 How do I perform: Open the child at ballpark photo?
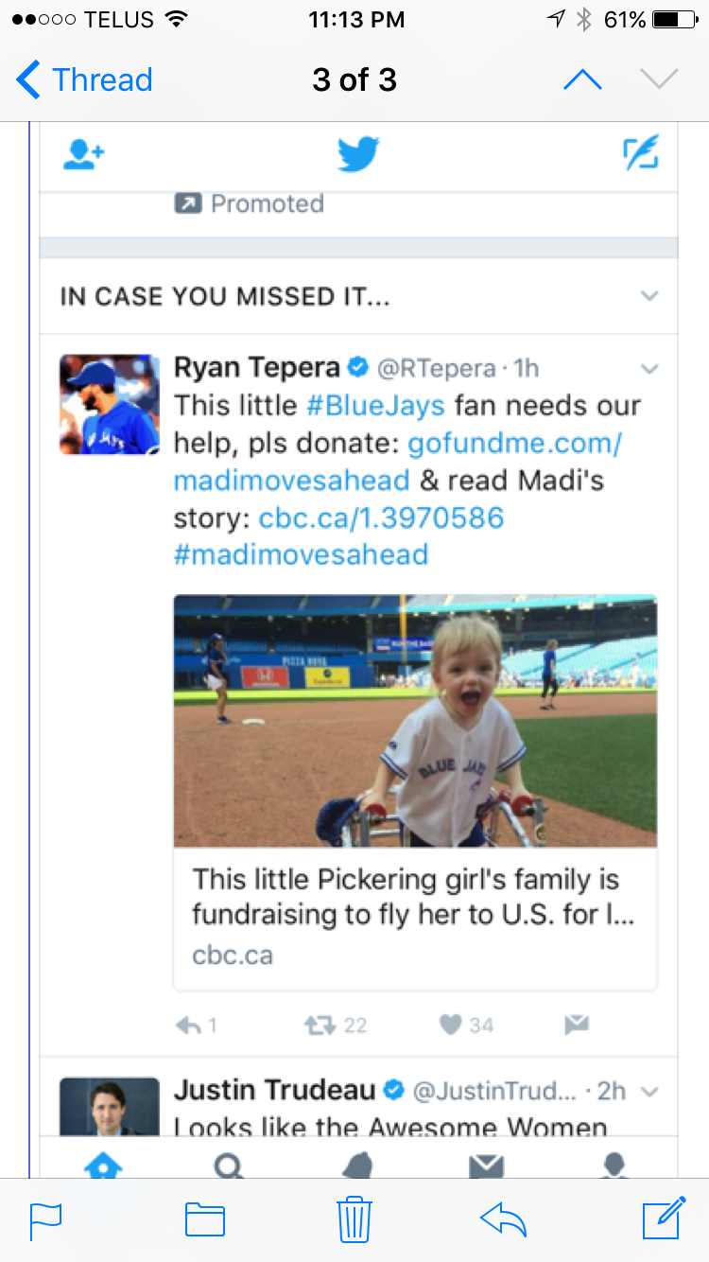click(415, 720)
